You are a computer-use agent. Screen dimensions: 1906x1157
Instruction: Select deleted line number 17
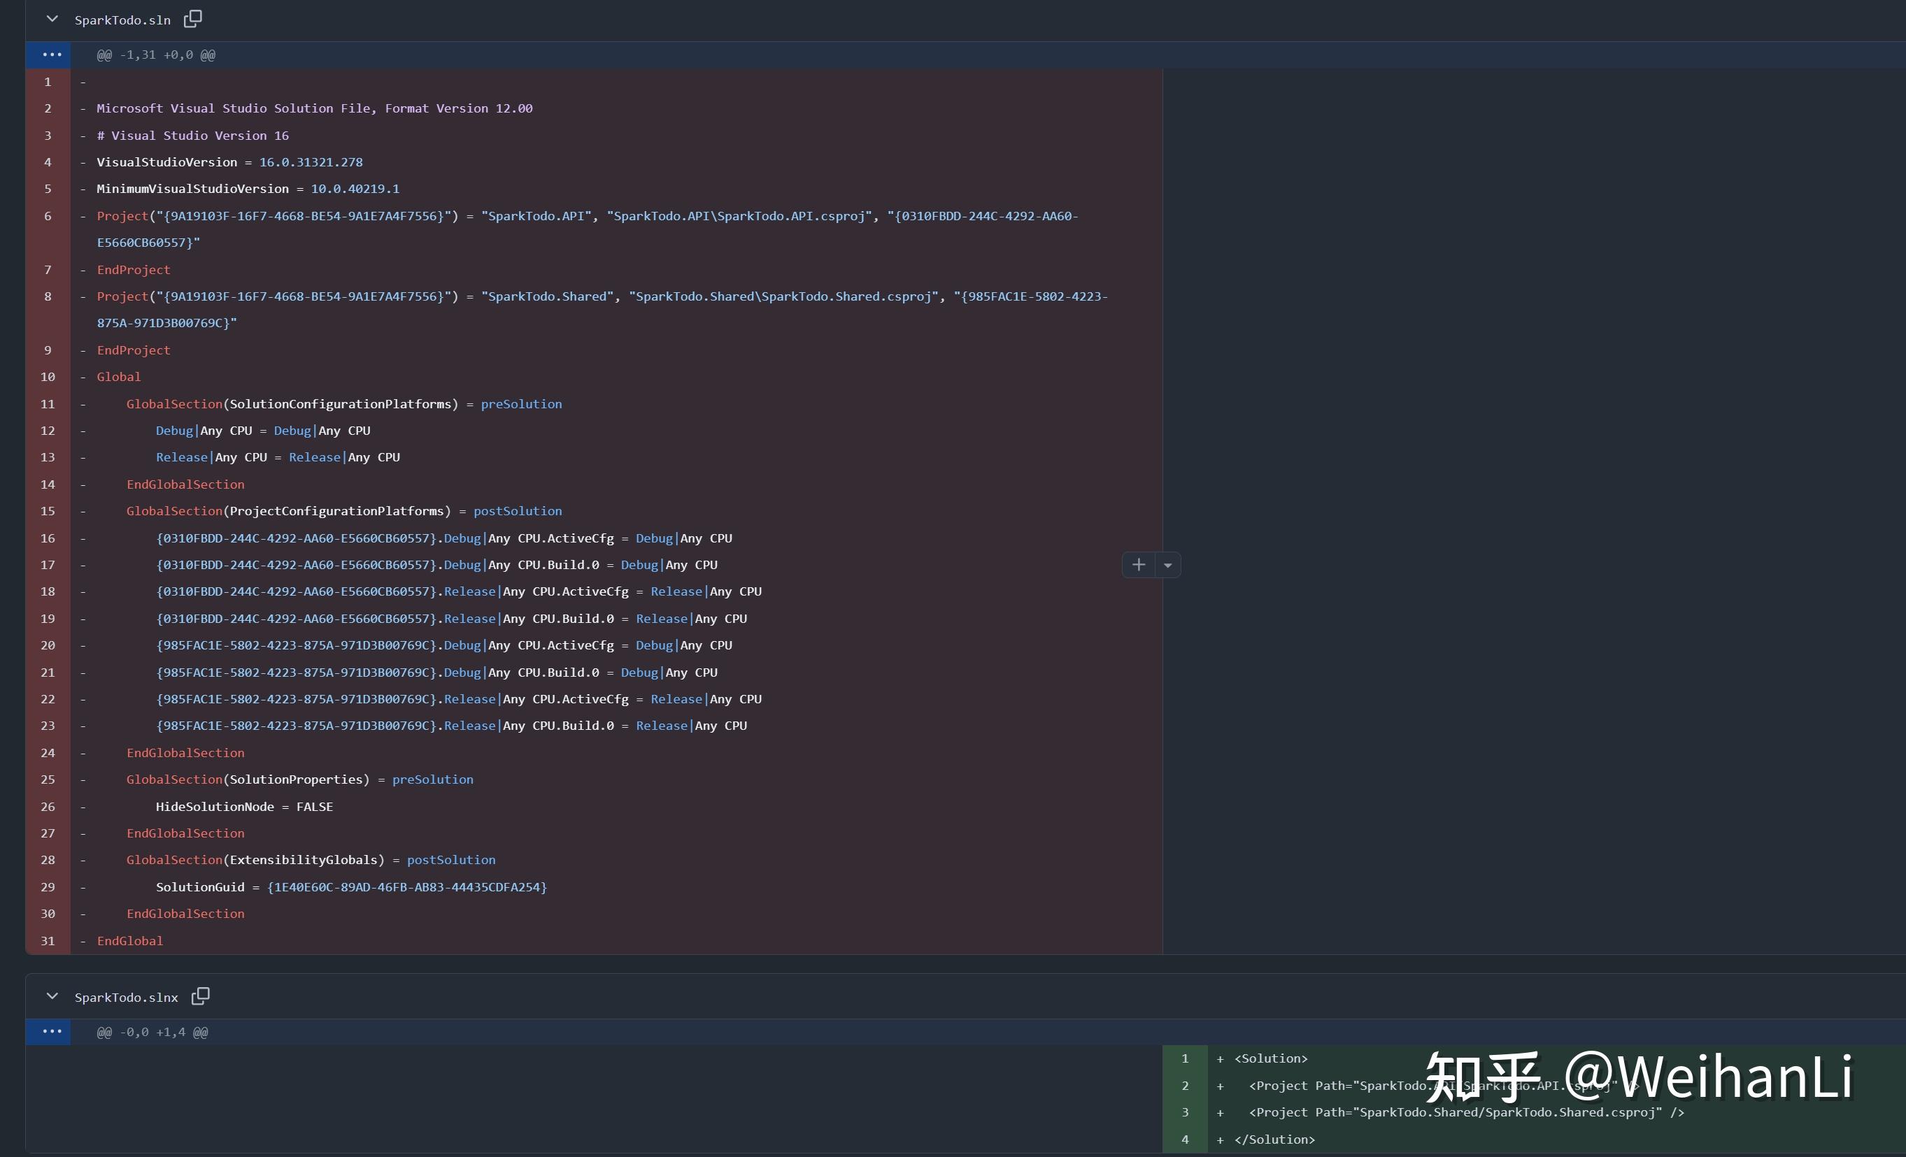click(x=48, y=566)
